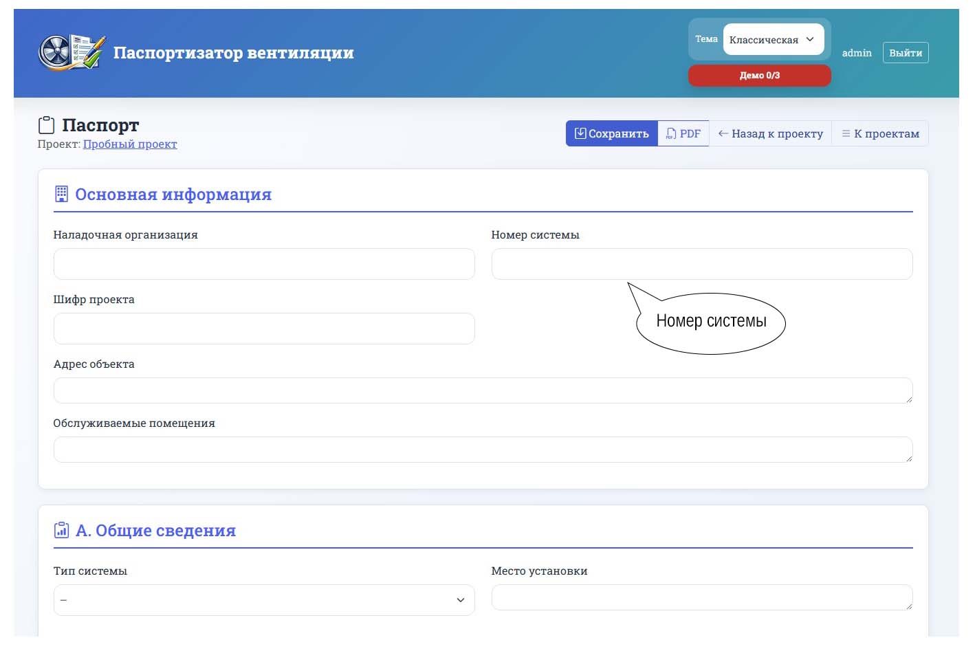
Task: Click the red Демо 0/3 badge
Action: pyautogui.click(x=760, y=76)
